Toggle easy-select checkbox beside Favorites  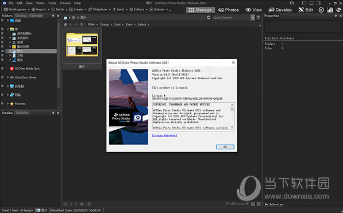coord(2,103)
